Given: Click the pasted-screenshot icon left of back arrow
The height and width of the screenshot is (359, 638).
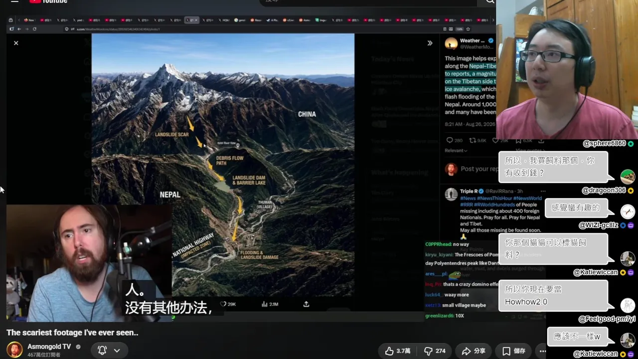Looking at the screenshot, I should [11, 29].
